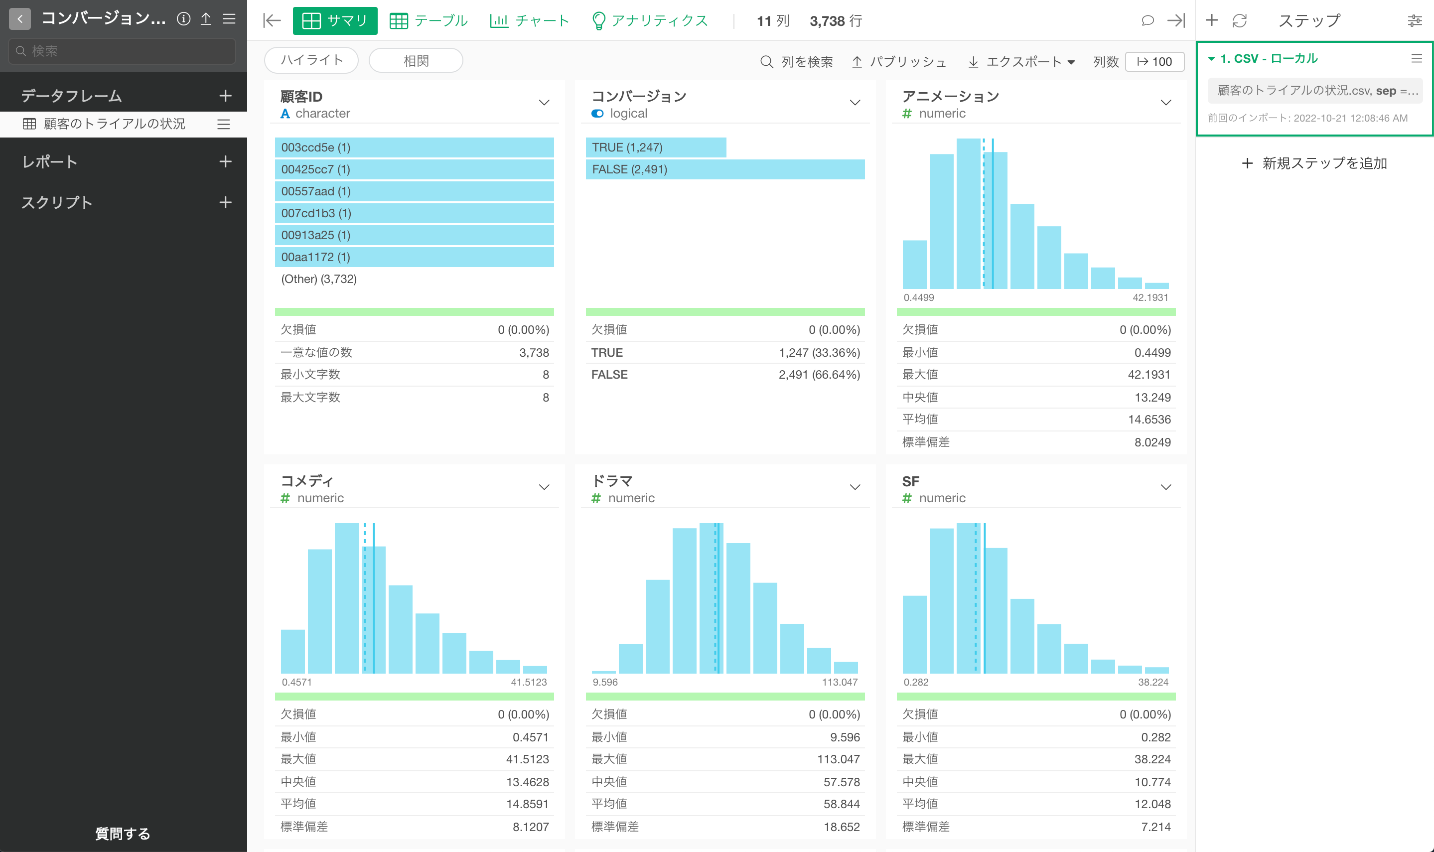Image resolution: width=1434 pixels, height=852 pixels.
Task: Add a new report with plus
Action: (225, 162)
